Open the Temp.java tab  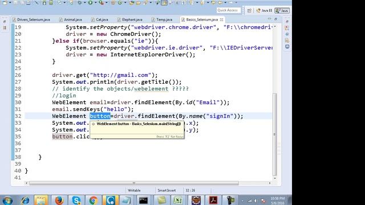click(162, 19)
